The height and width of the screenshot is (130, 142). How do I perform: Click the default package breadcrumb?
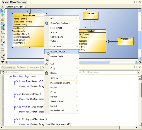(14, 7)
